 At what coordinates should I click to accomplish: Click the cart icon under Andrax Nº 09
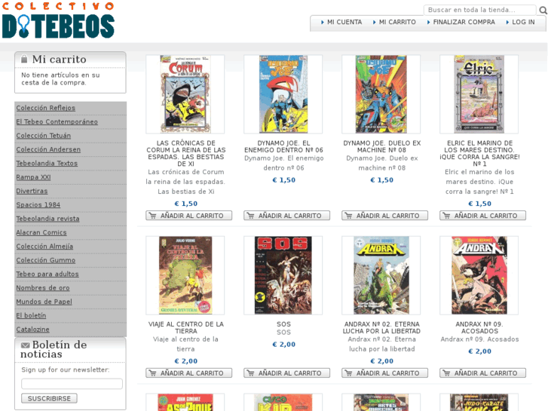coord(446,373)
